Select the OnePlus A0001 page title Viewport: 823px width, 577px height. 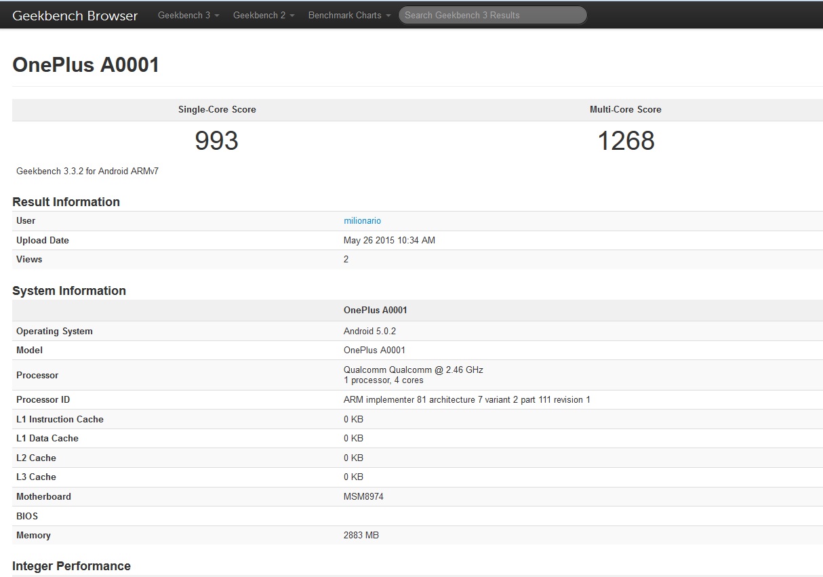[x=86, y=65]
